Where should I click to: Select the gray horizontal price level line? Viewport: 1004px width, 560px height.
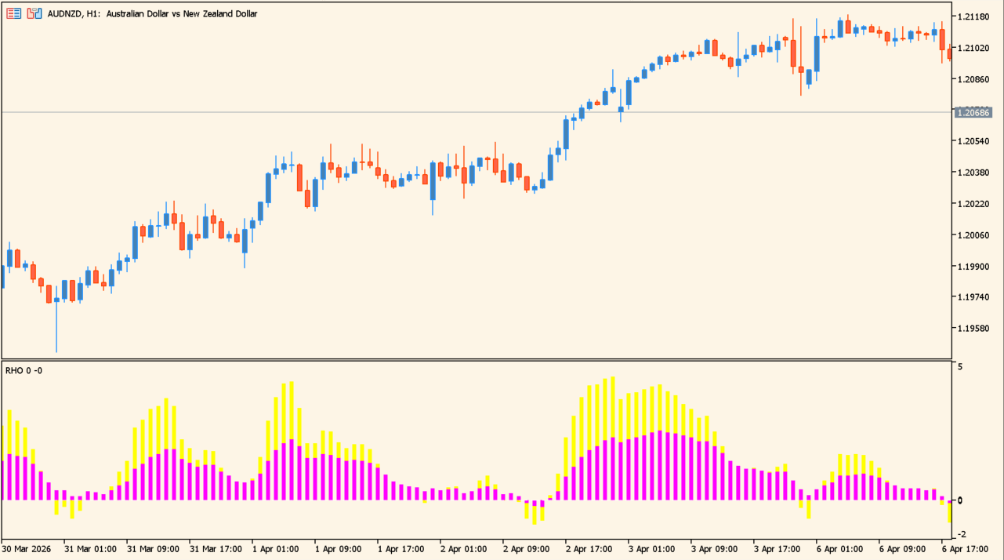[x=470, y=112]
